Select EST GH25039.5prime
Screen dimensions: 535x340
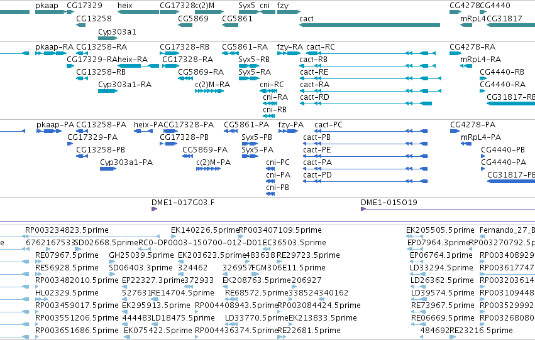pyautogui.click(x=112, y=262)
